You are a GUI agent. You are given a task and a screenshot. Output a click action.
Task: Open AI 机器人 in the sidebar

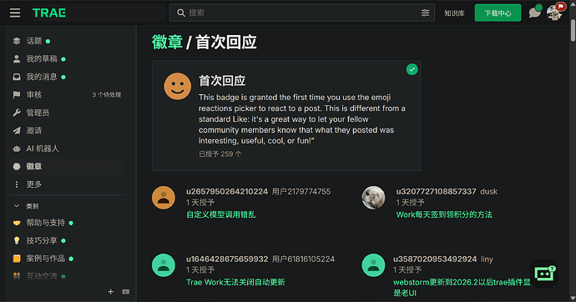pos(43,148)
